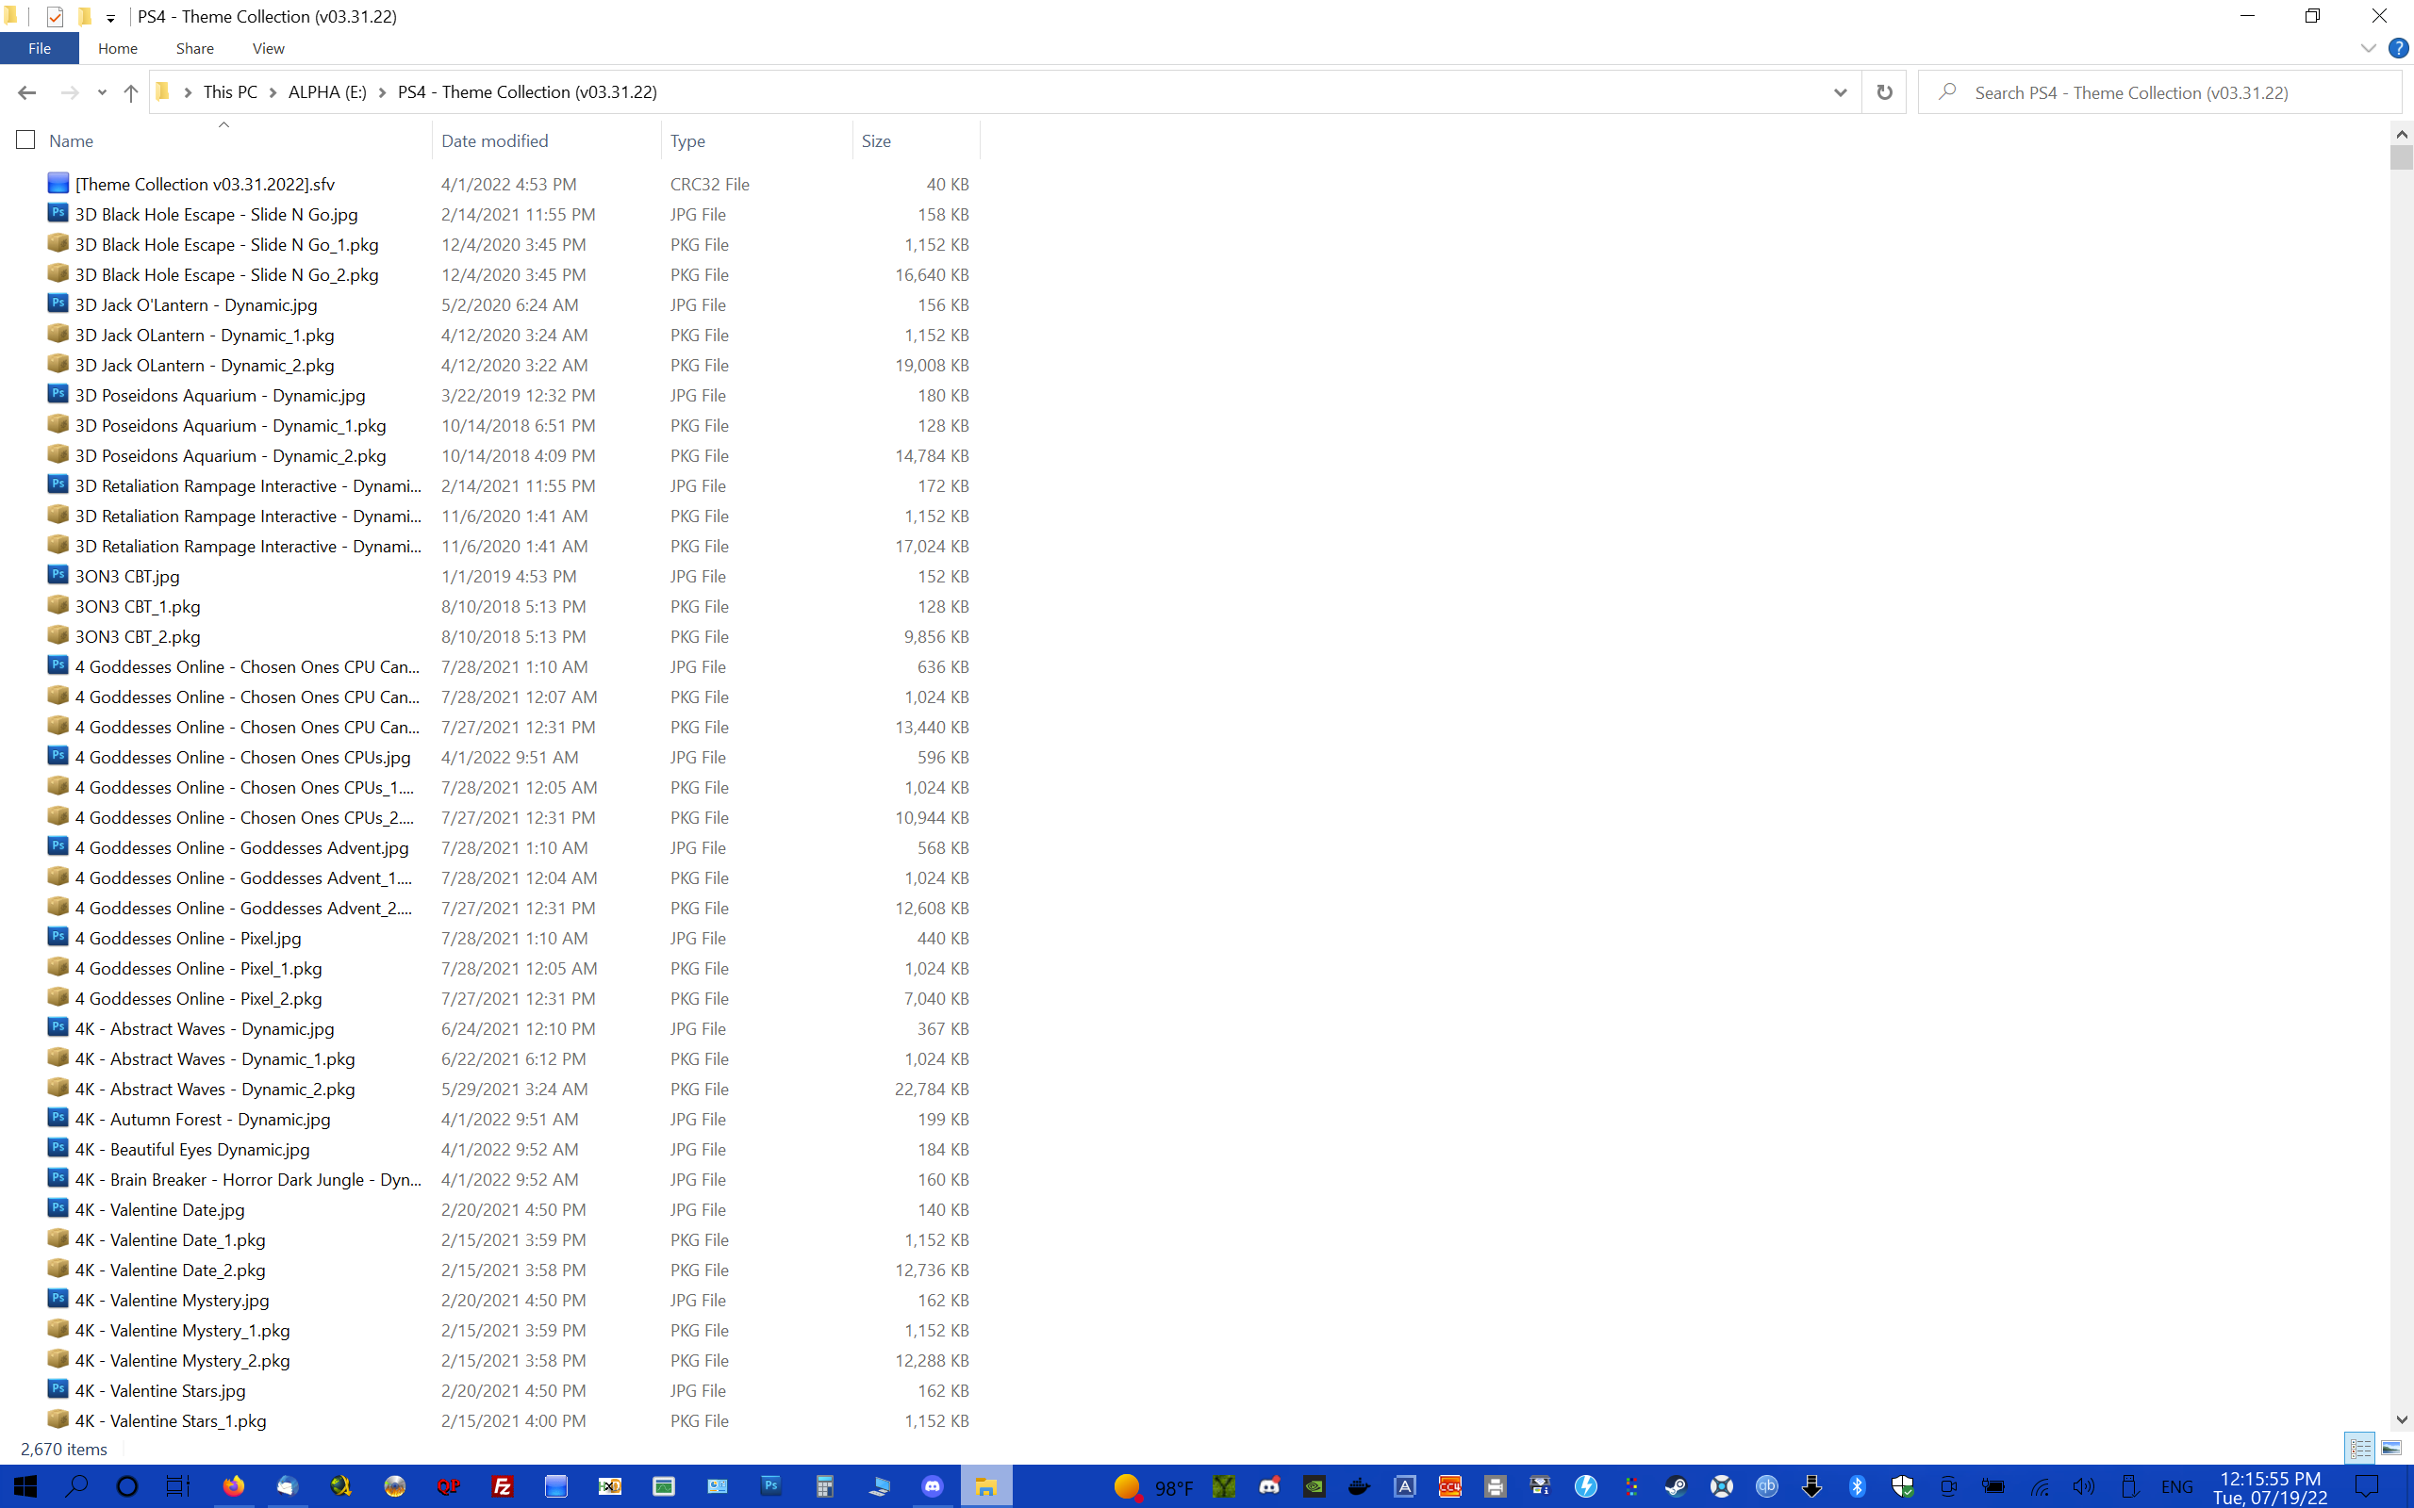
Task: Go up one folder level
Action: (x=131, y=92)
